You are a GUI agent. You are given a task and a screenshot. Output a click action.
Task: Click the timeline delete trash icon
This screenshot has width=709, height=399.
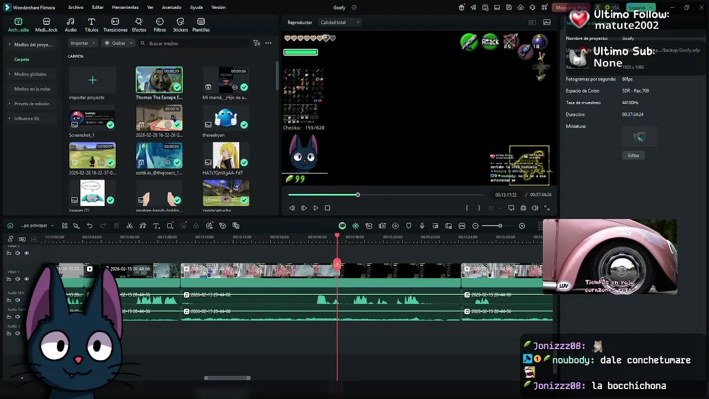116,226
